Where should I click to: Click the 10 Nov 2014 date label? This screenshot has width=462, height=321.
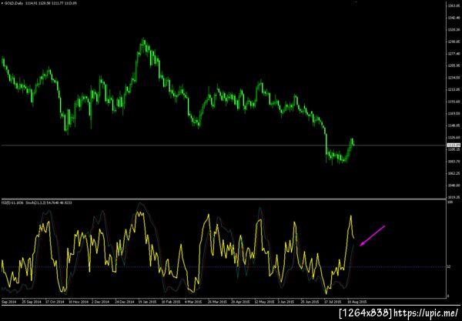point(78,302)
